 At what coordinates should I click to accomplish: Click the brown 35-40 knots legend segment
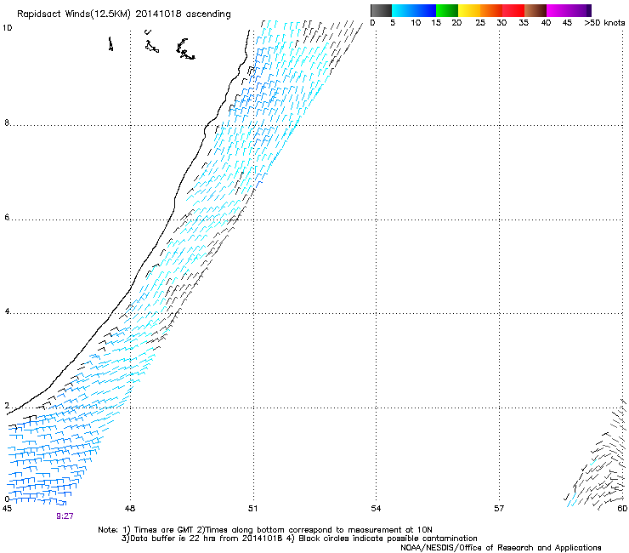tap(535, 10)
